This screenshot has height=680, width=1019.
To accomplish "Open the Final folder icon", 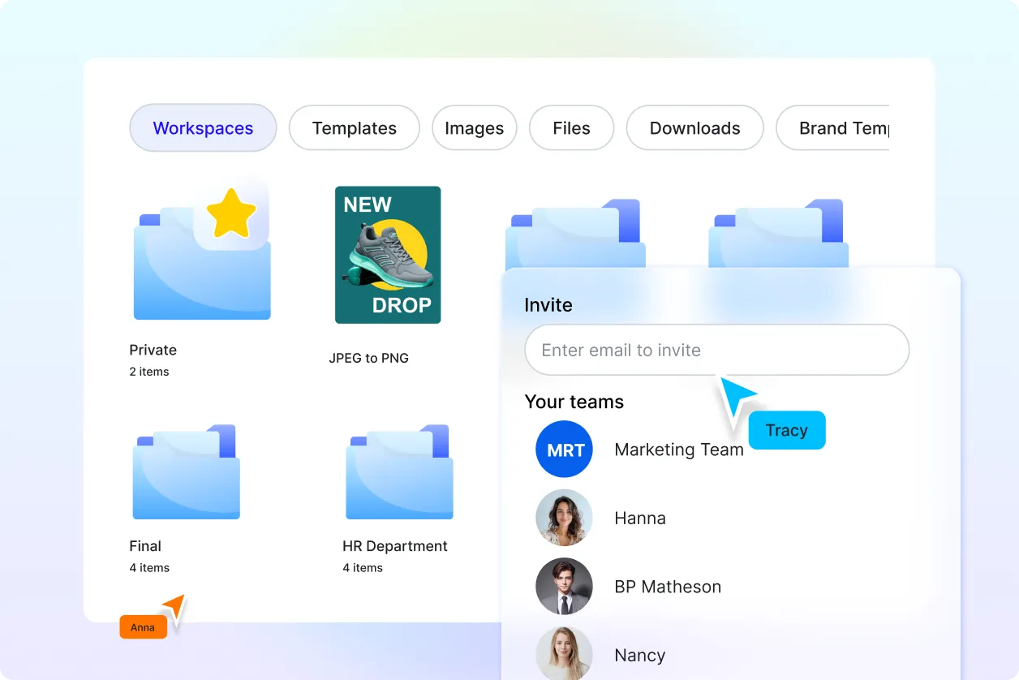I will [x=186, y=473].
